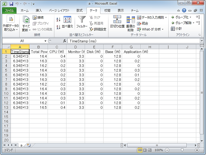Select the sheet tab named a
The height and width of the screenshot is (155, 206).
click(x=21, y=145)
